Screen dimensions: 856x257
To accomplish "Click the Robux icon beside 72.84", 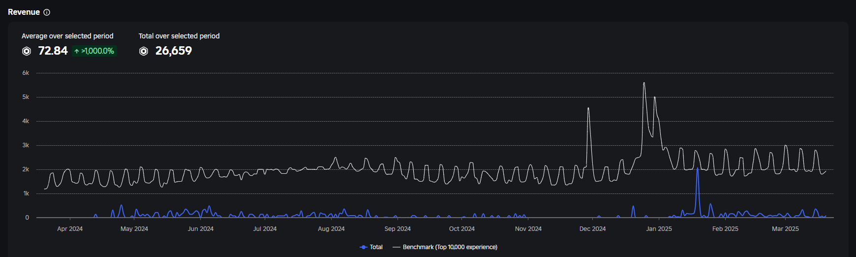I will tap(27, 51).
